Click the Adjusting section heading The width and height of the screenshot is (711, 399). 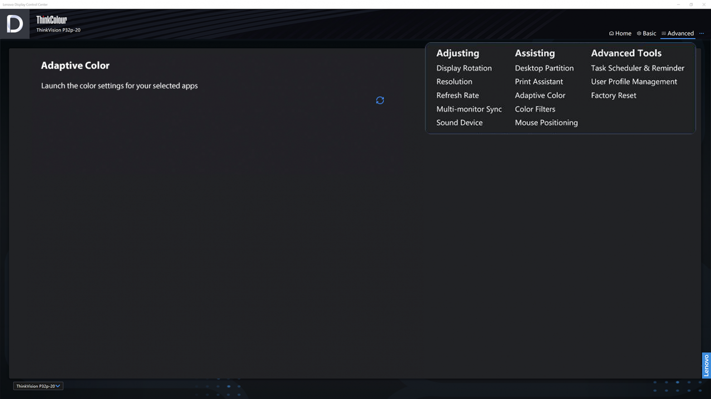(458, 53)
